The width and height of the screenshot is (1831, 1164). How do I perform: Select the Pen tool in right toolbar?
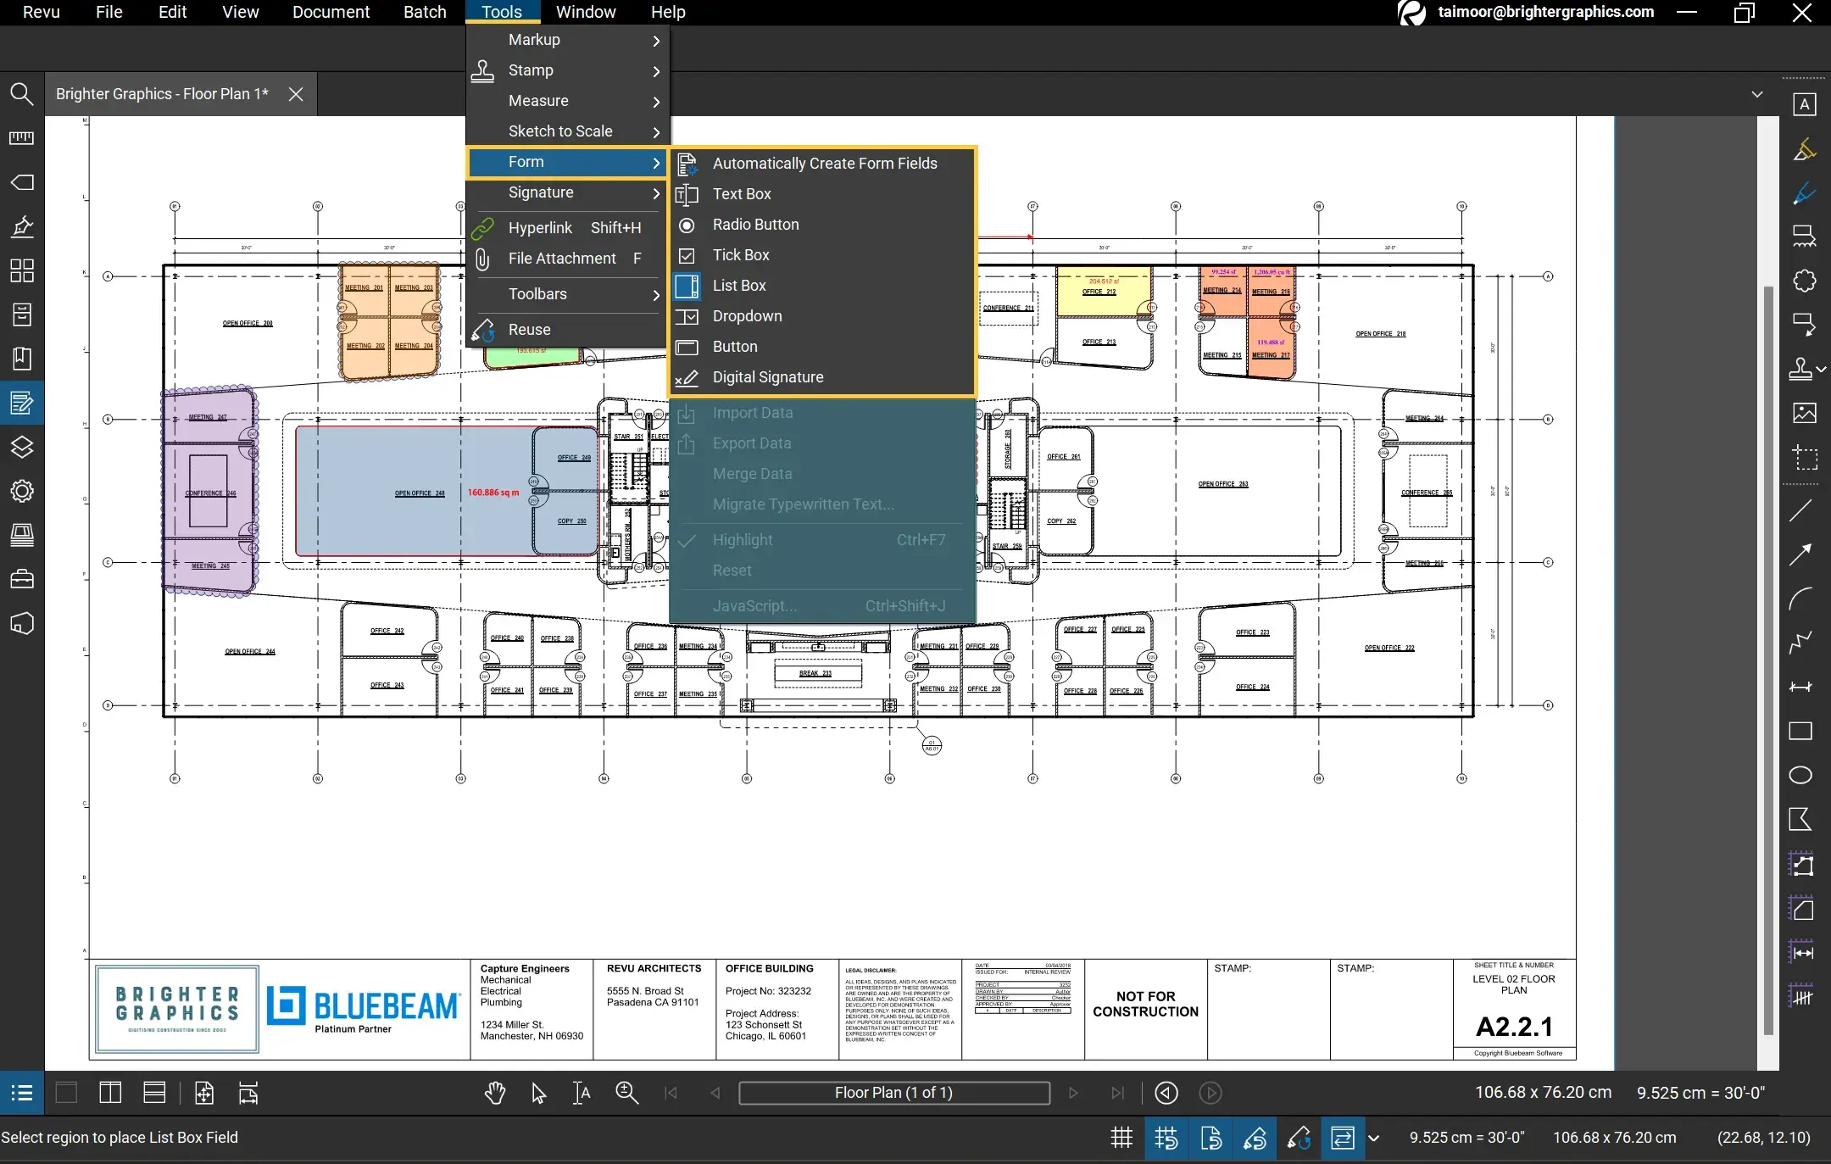(x=1804, y=193)
